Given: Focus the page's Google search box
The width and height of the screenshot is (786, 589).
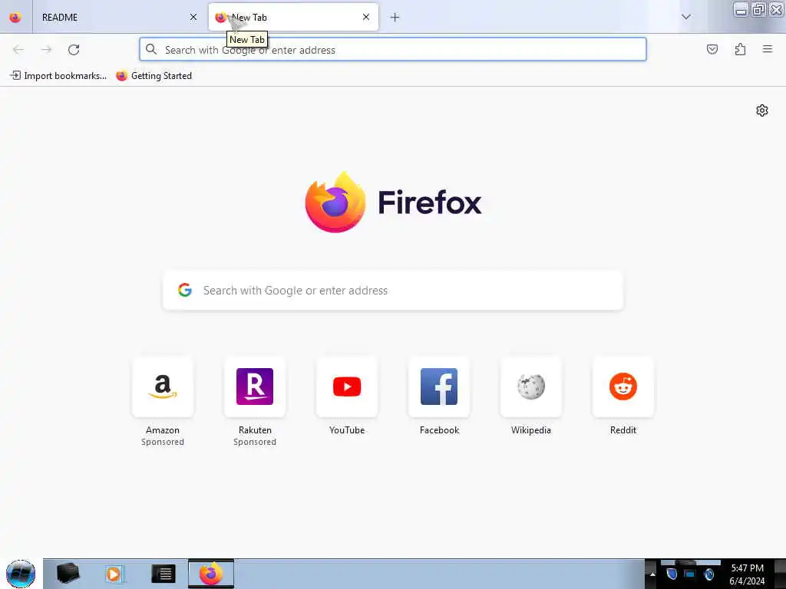Looking at the screenshot, I should [x=393, y=291].
